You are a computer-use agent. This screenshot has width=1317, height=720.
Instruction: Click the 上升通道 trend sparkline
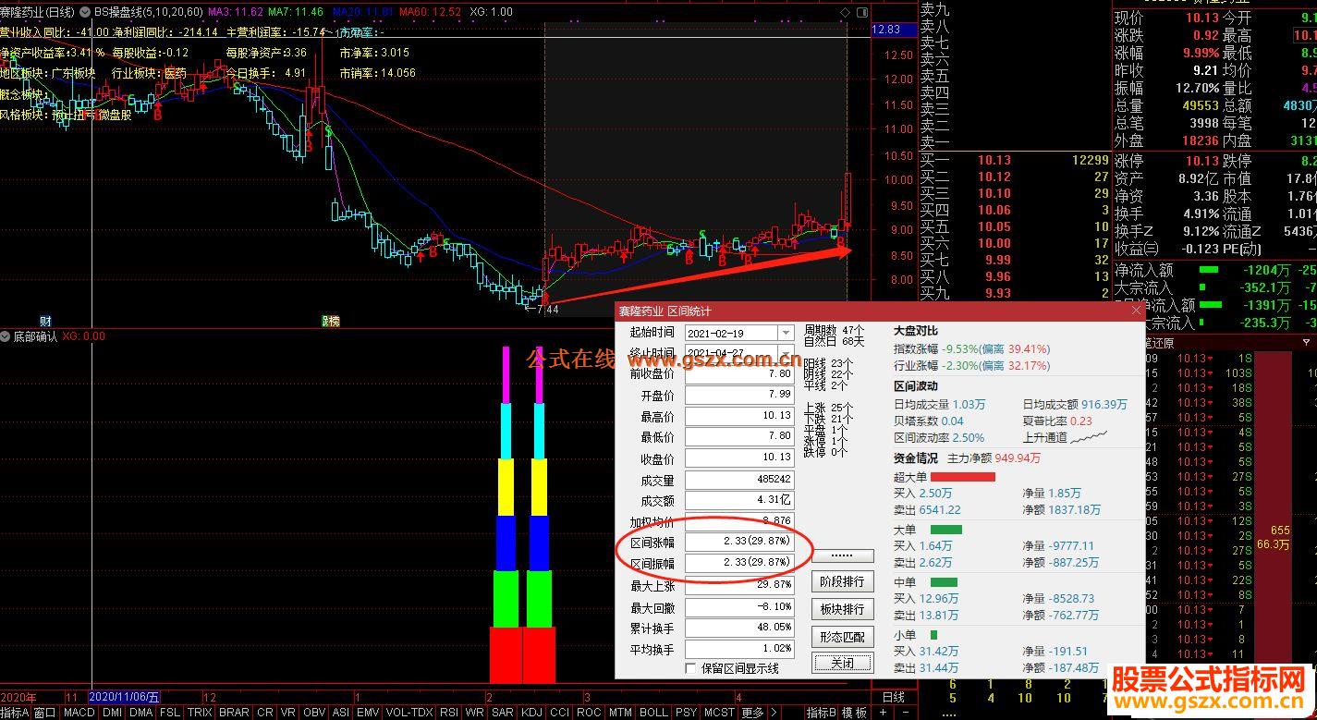coord(1089,436)
